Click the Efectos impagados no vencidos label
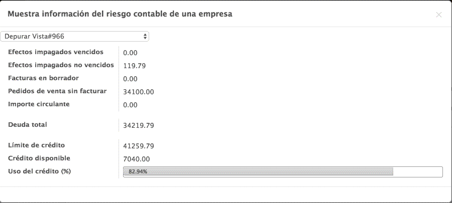This screenshot has height=203, width=452. tap(61, 65)
